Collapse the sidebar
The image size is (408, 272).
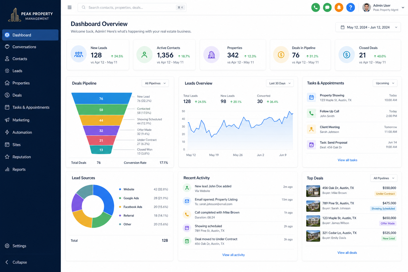pyautogui.click(x=16, y=262)
